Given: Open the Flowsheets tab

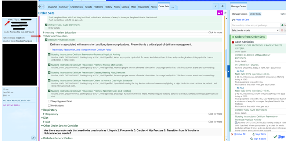Looking at the screenshot, I should 143,7.
